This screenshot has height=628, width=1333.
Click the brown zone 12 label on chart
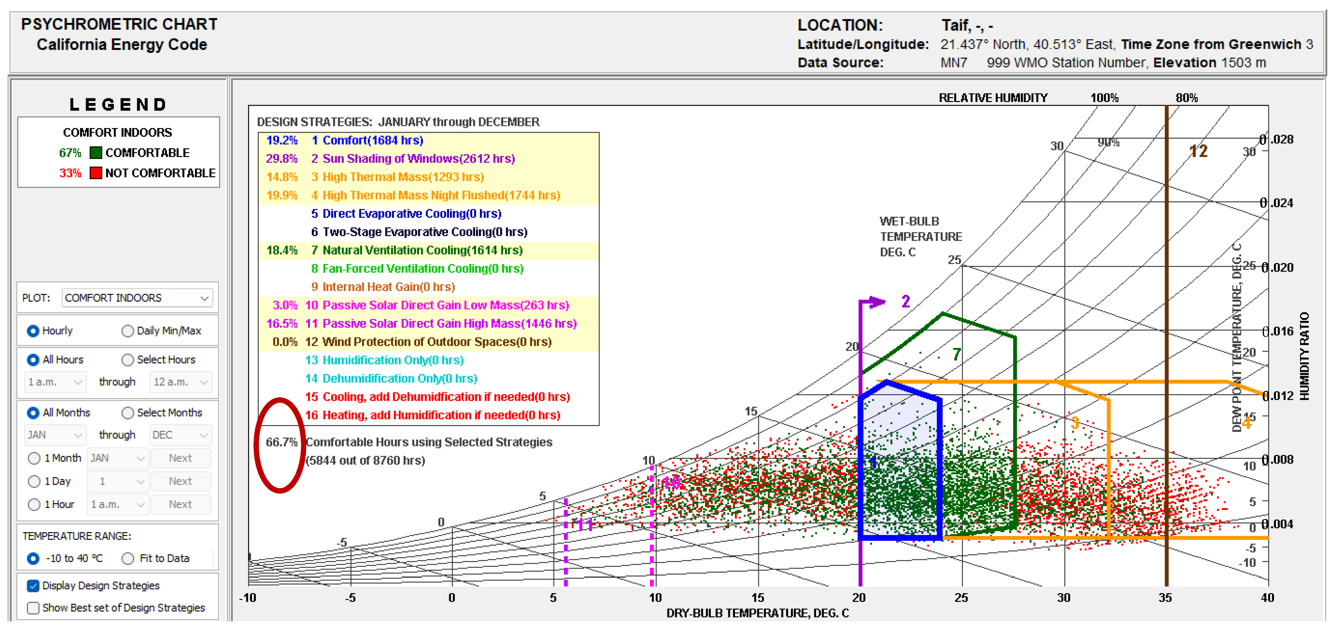(x=1199, y=152)
